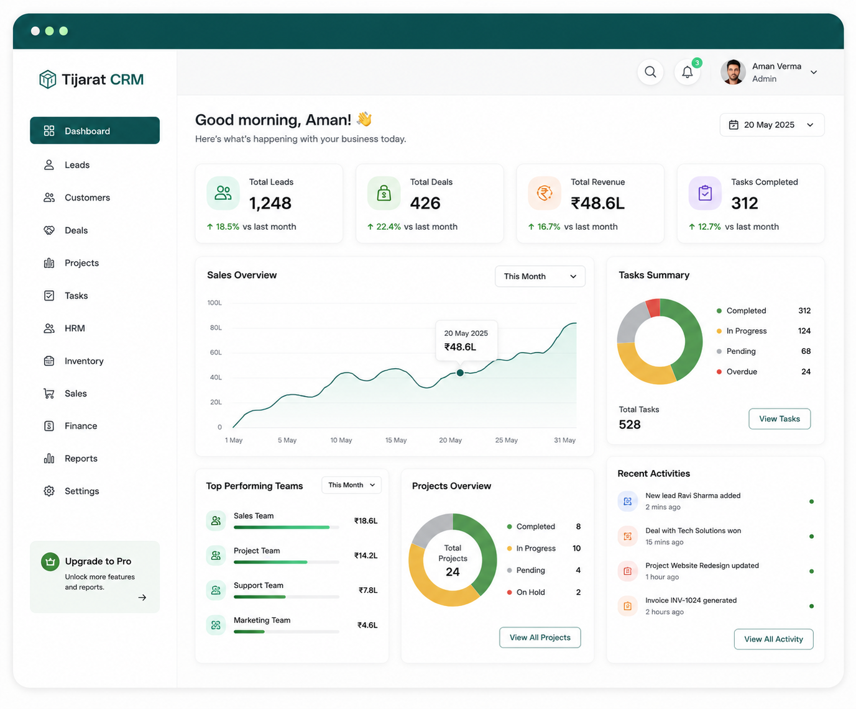Click the Sales Team progress bar
This screenshot has height=709, width=856.
tap(287, 528)
